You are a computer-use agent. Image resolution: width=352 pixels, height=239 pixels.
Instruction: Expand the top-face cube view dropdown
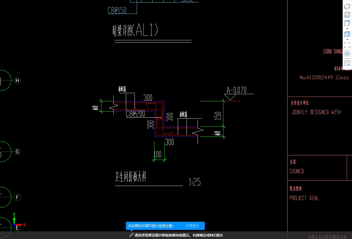(x=347, y=29)
